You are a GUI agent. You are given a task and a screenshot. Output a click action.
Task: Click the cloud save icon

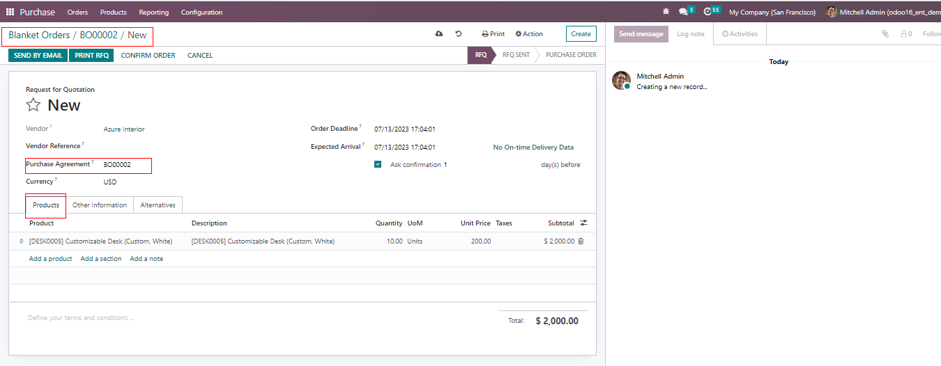pos(439,33)
